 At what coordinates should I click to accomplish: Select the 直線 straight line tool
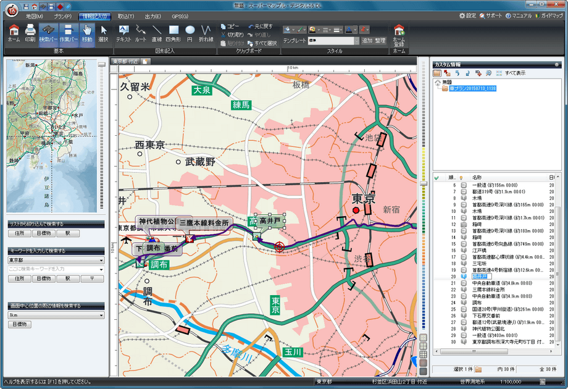point(156,33)
